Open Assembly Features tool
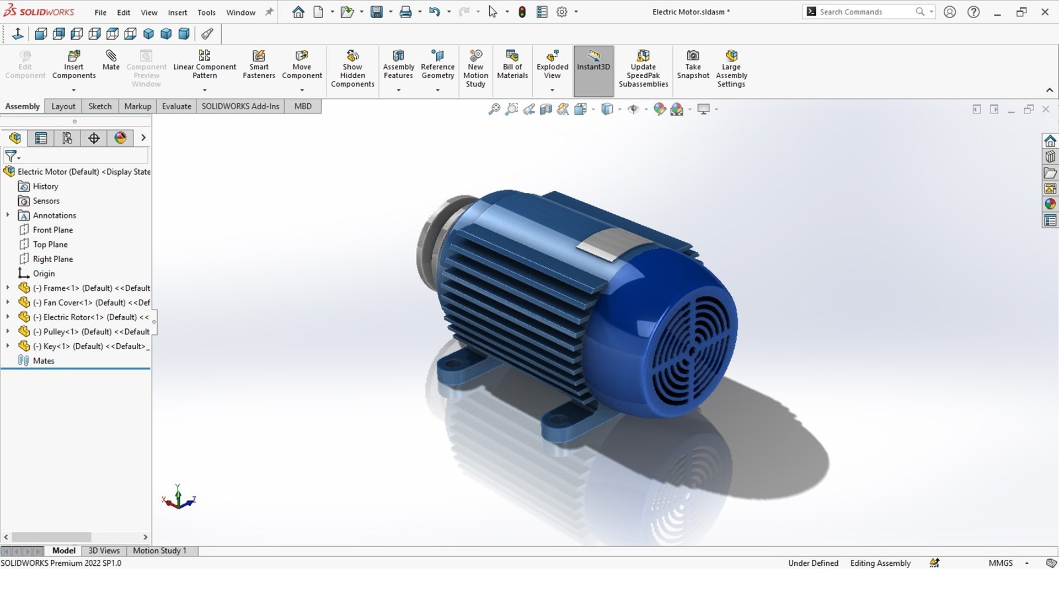This screenshot has height=595, width=1059. 398,65
